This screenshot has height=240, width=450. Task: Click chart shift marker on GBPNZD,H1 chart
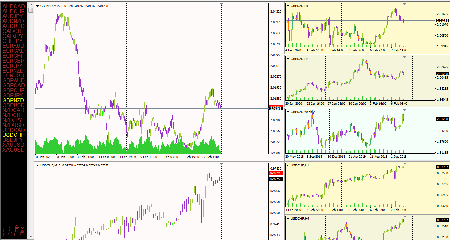(405, 4)
